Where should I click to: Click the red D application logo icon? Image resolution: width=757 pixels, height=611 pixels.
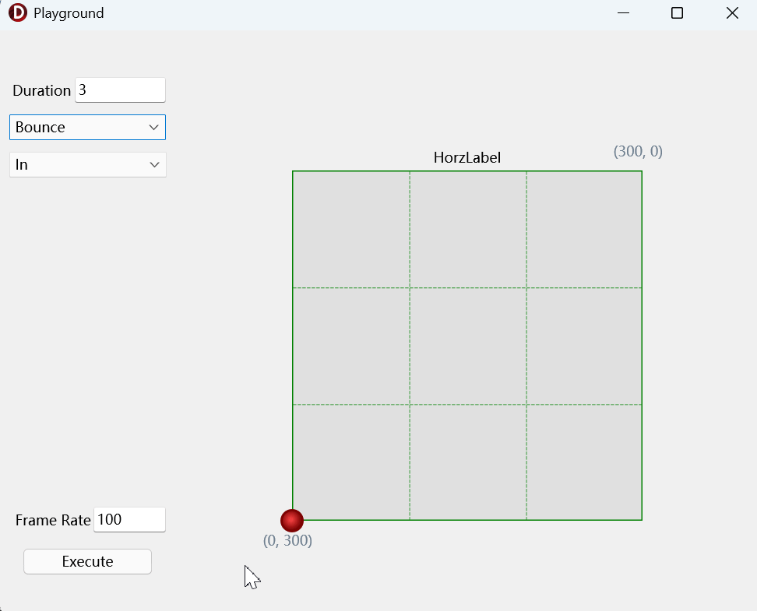click(18, 12)
